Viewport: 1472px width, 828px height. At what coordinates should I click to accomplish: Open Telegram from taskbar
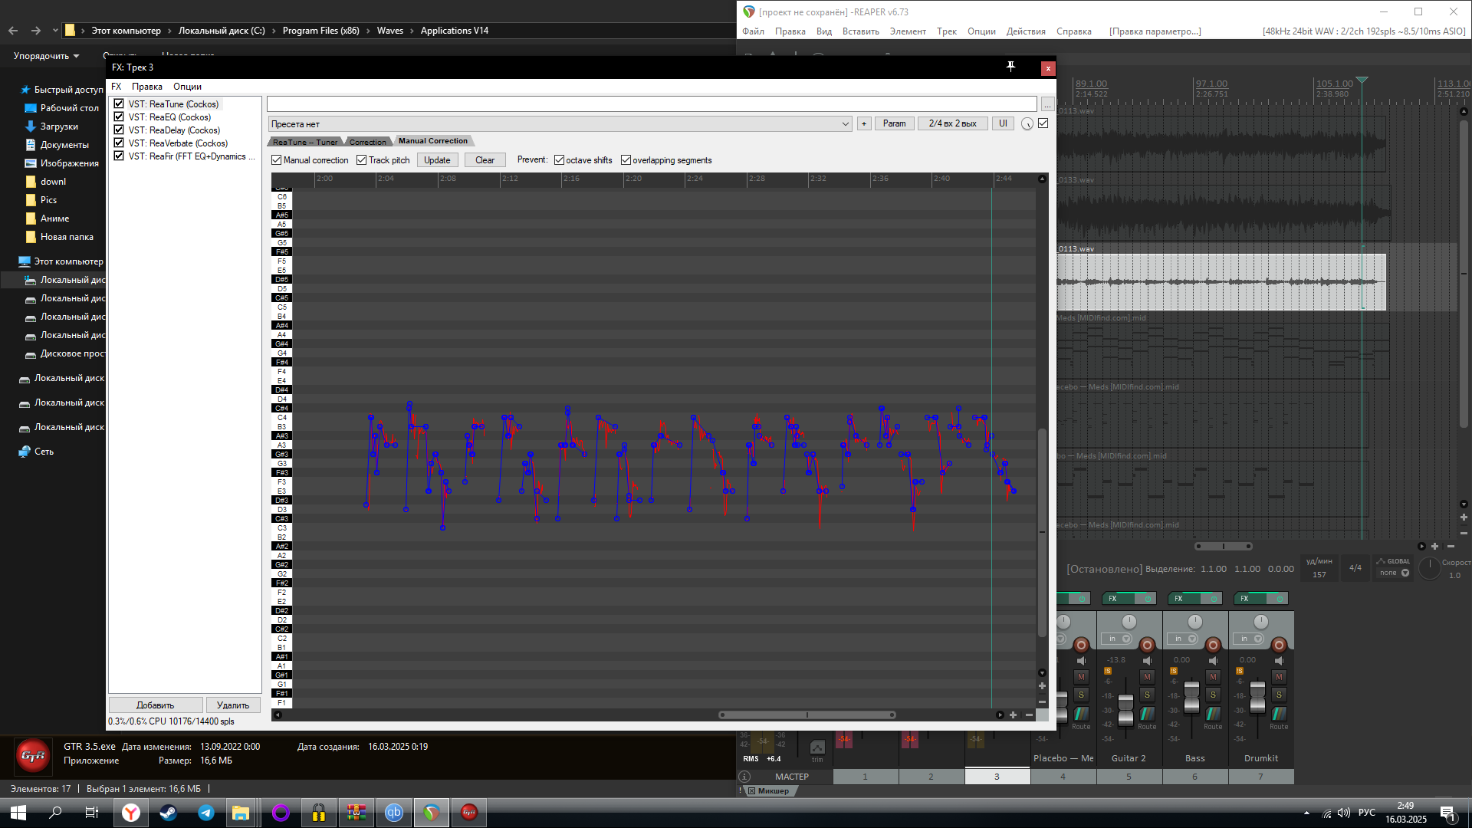(206, 813)
